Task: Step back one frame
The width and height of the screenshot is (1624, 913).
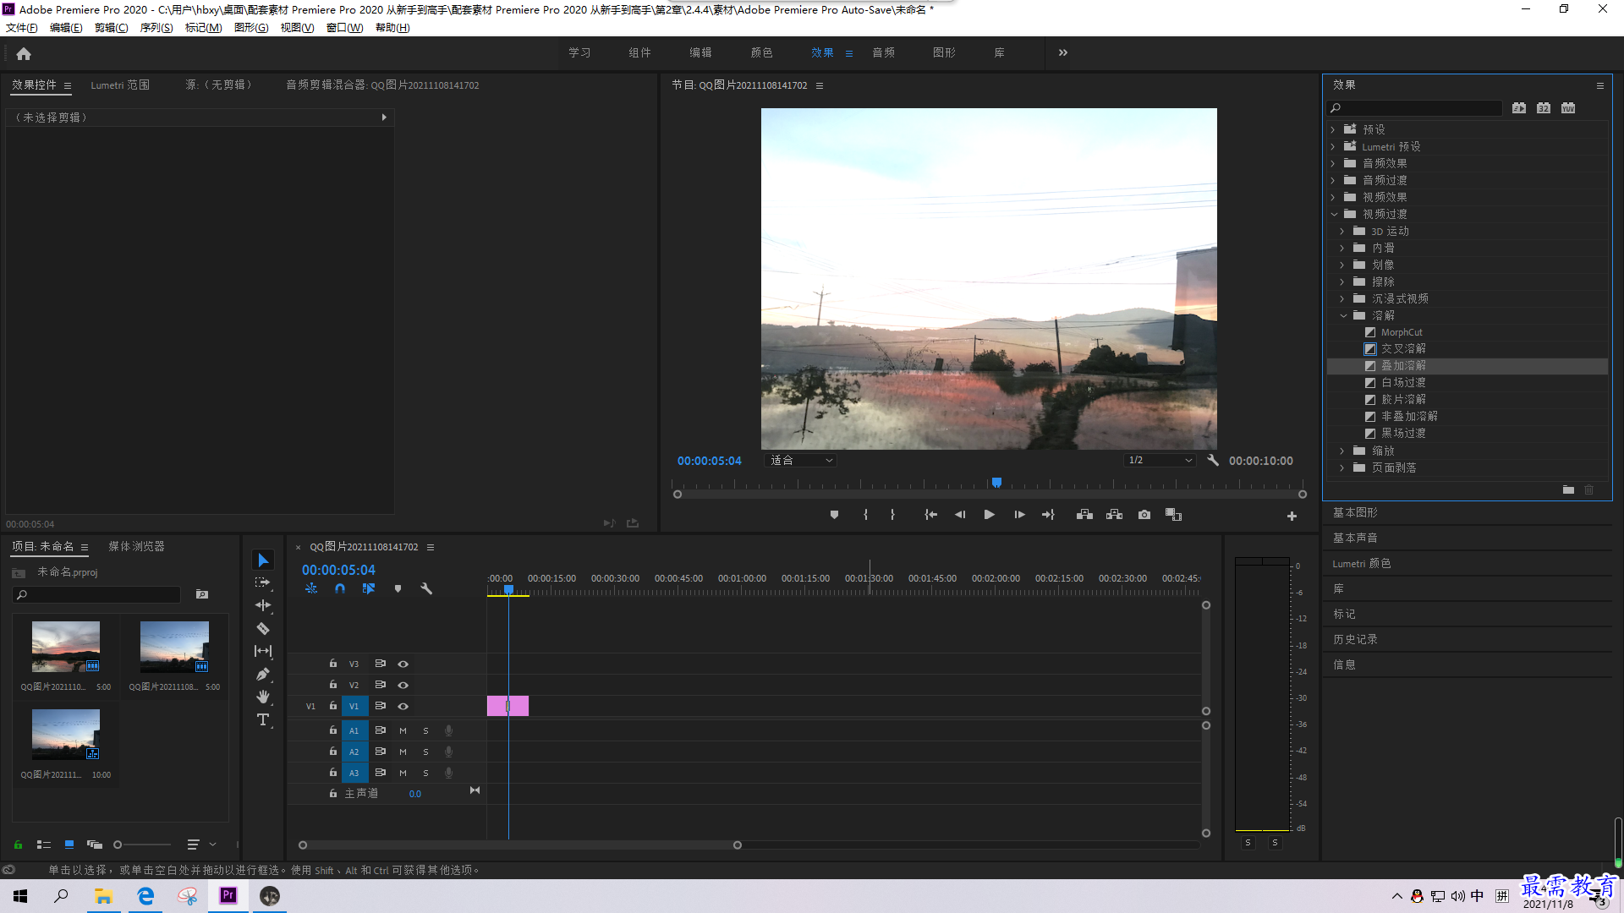Action: pyautogui.click(x=960, y=515)
